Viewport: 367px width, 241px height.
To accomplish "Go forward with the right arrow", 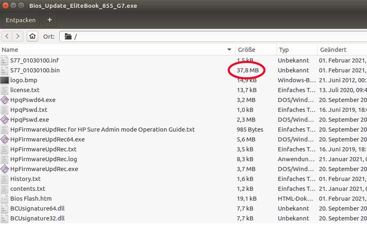I will click(18, 36).
